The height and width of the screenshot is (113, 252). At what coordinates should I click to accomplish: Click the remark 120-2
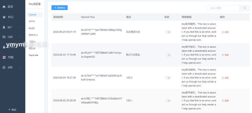(x=129, y=78)
